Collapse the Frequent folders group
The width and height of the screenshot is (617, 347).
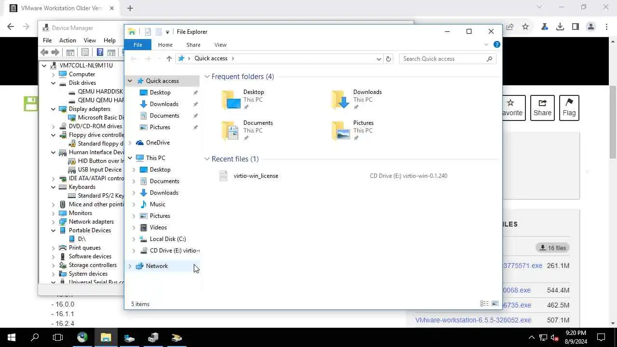coord(207,77)
